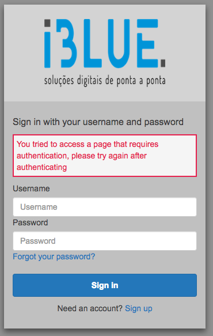Click the "Need an account?" text

tap(90, 308)
